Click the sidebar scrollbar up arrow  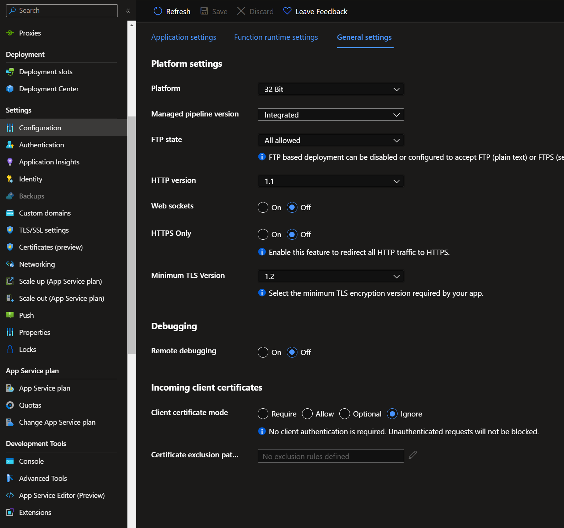132,25
